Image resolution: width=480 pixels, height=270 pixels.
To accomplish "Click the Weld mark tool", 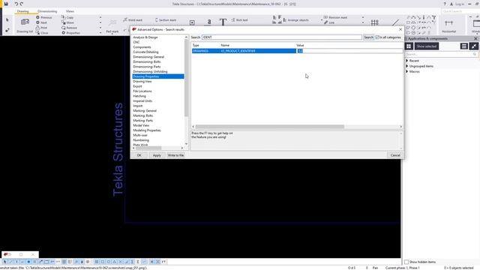I will pyautogui.click(x=133, y=20).
